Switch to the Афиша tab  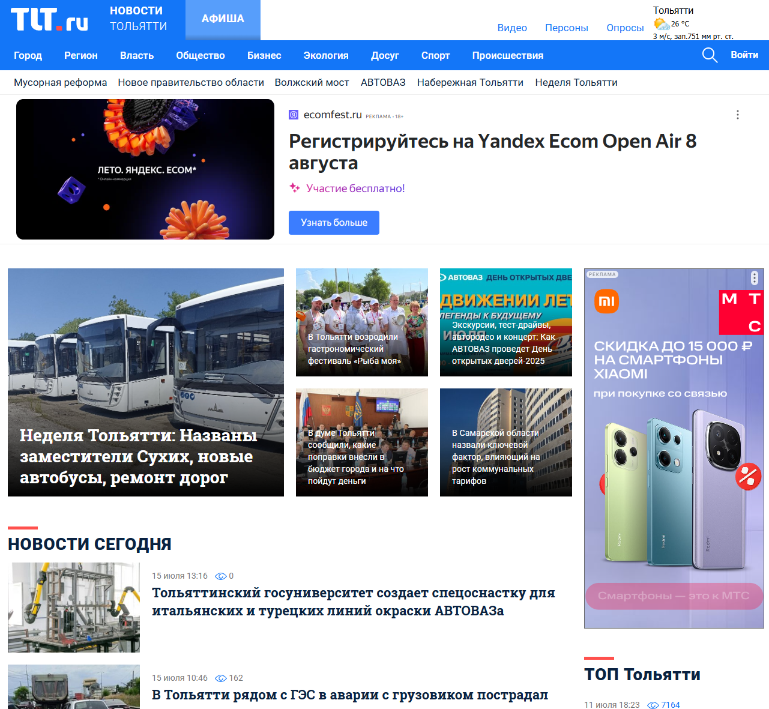pyautogui.click(x=223, y=19)
